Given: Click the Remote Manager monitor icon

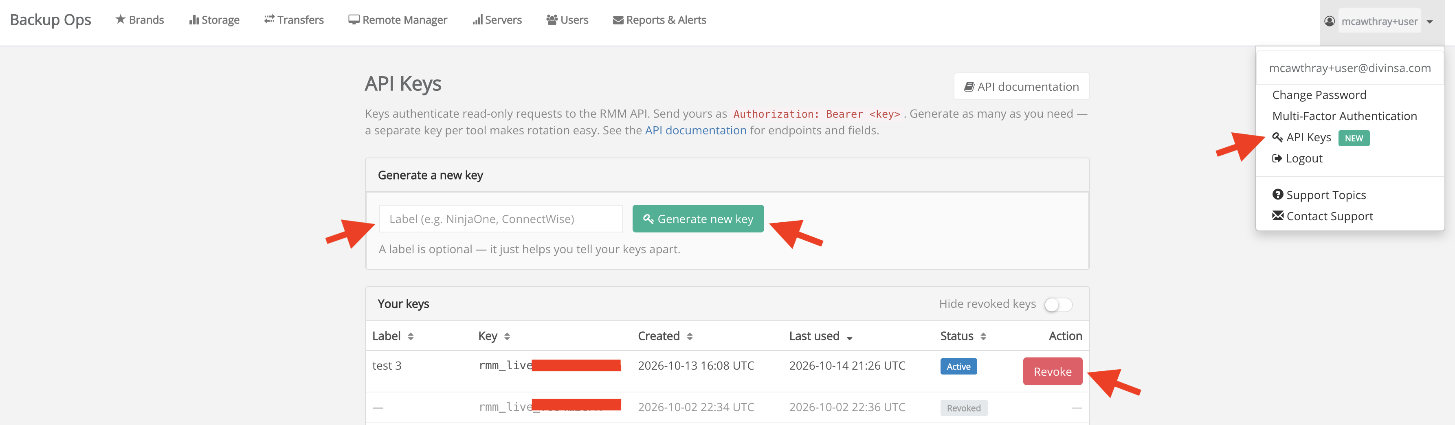Looking at the screenshot, I should (x=354, y=20).
